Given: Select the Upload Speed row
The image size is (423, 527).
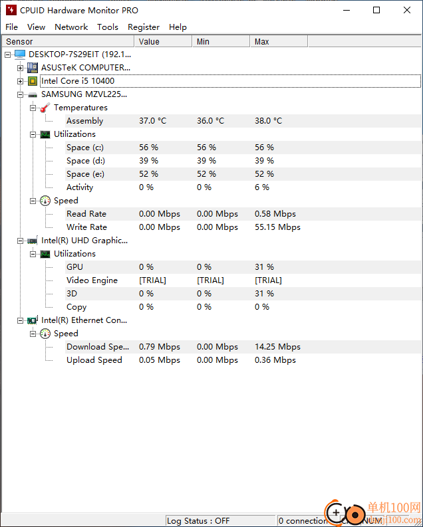Looking at the screenshot, I should coord(243,360).
